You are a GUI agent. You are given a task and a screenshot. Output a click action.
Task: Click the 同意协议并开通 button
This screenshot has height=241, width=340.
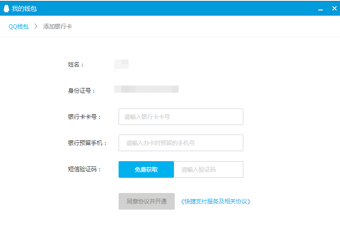(x=147, y=201)
